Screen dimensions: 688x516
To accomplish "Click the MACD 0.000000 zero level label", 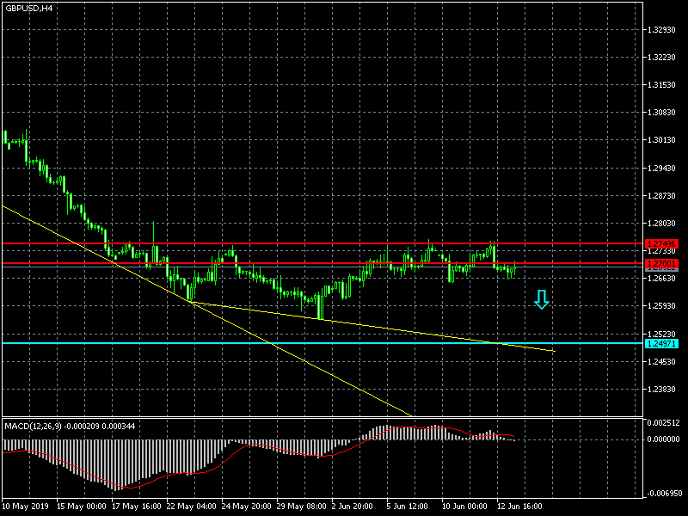I will pyautogui.click(x=663, y=439).
